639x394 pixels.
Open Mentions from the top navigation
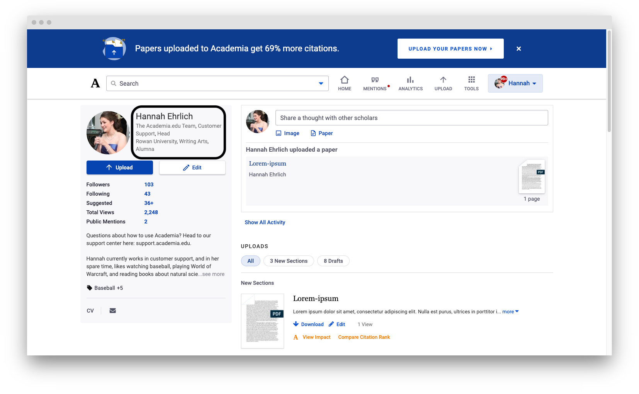(375, 83)
